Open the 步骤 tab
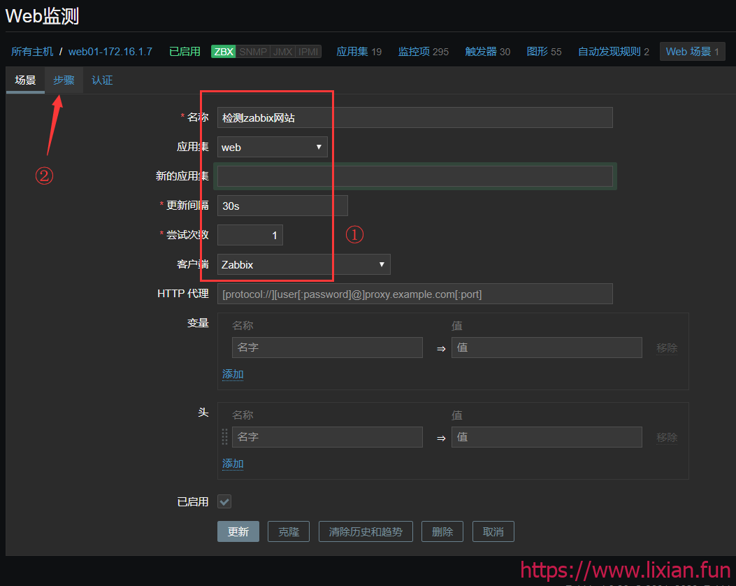736x586 pixels. coord(64,80)
